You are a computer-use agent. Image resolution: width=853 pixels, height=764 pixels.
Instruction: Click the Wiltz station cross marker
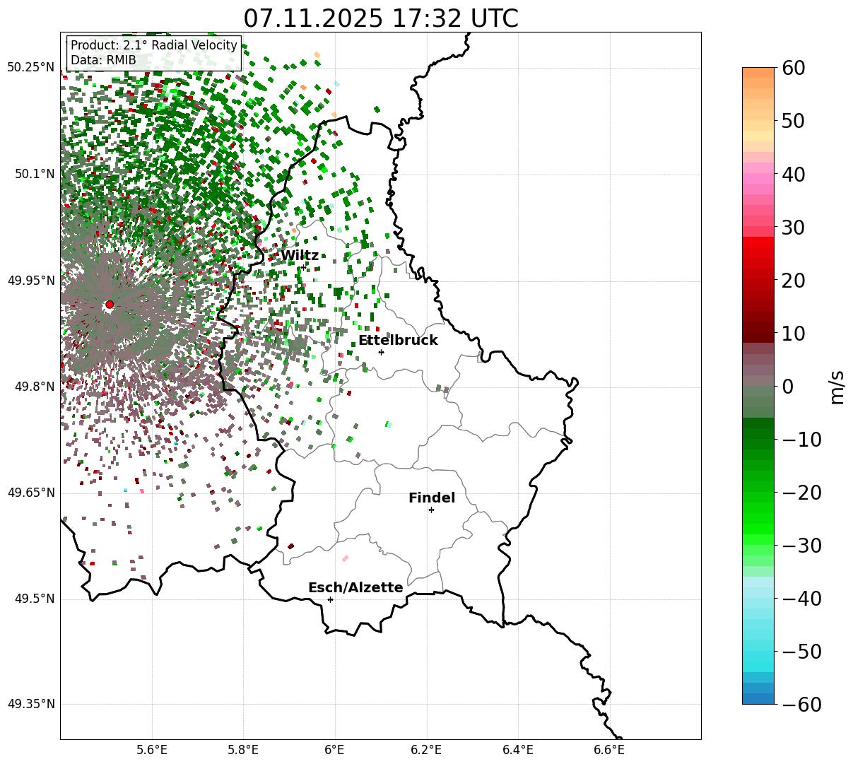pyautogui.click(x=304, y=266)
